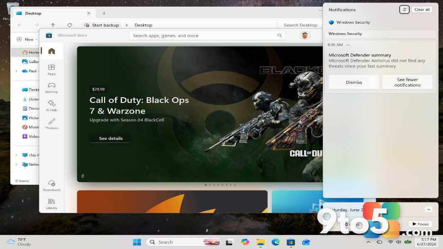Screen dimensions: 443x249
Task: Open Music folder in File Explorer navigation
Action: coord(30,127)
